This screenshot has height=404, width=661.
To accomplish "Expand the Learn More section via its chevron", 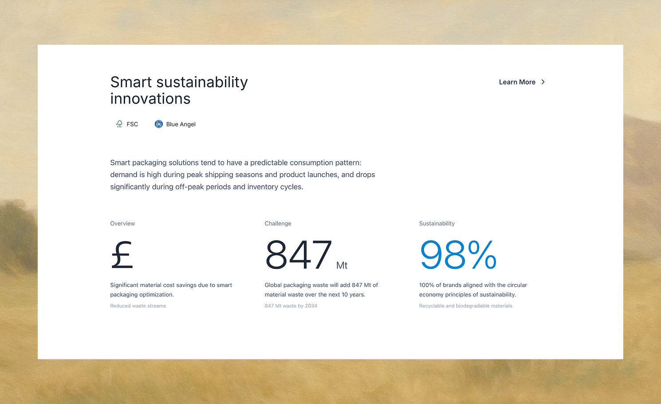I will coord(543,82).
